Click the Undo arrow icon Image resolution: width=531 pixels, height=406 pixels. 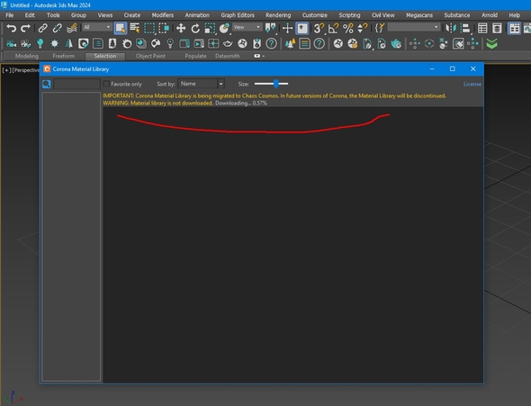[11, 29]
